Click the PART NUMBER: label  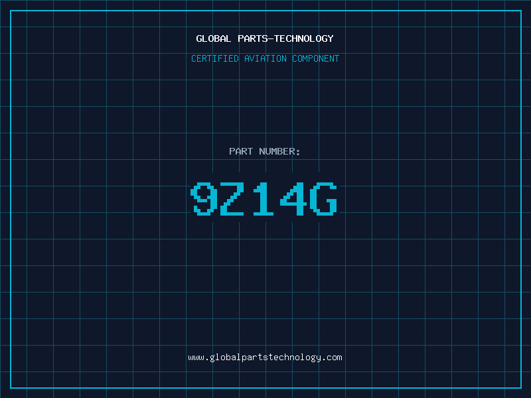(264, 151)
